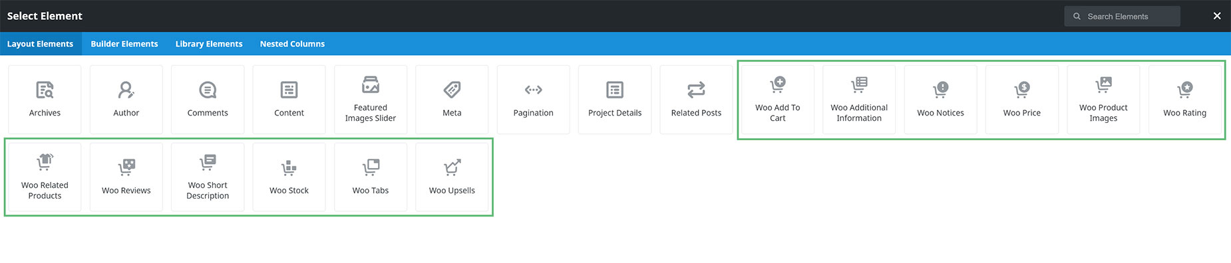This screenshot has width=1231, height=263.
Task: Select the Archives layout element
Action: (45, 100)
